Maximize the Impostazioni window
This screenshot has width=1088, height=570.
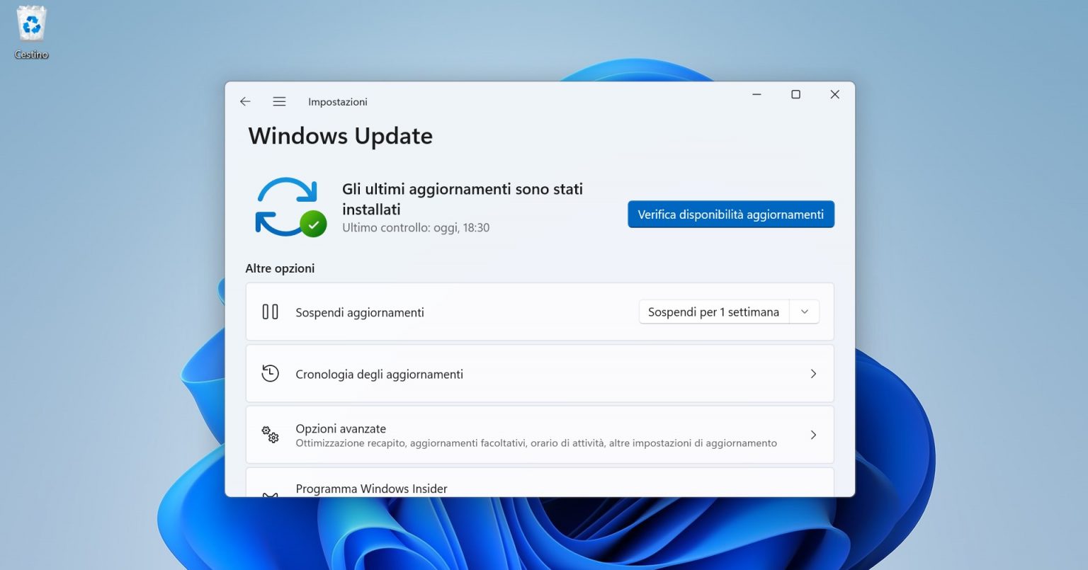795,93
